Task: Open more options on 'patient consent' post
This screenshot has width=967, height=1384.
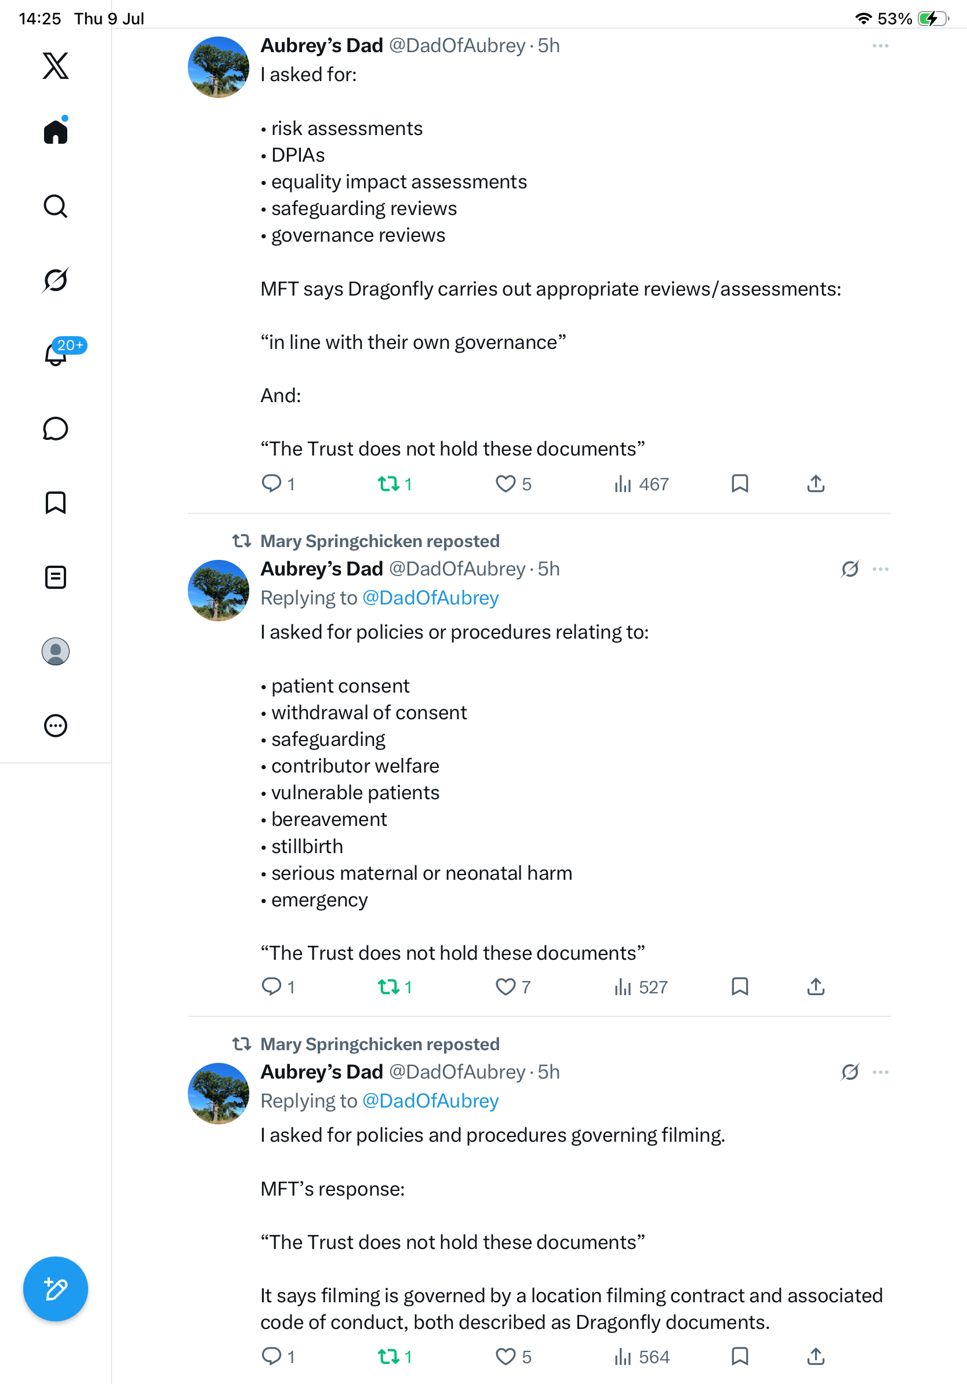Action: coord(880,570)
